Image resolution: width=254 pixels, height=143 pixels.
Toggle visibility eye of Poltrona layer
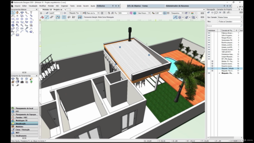[209, 33]
